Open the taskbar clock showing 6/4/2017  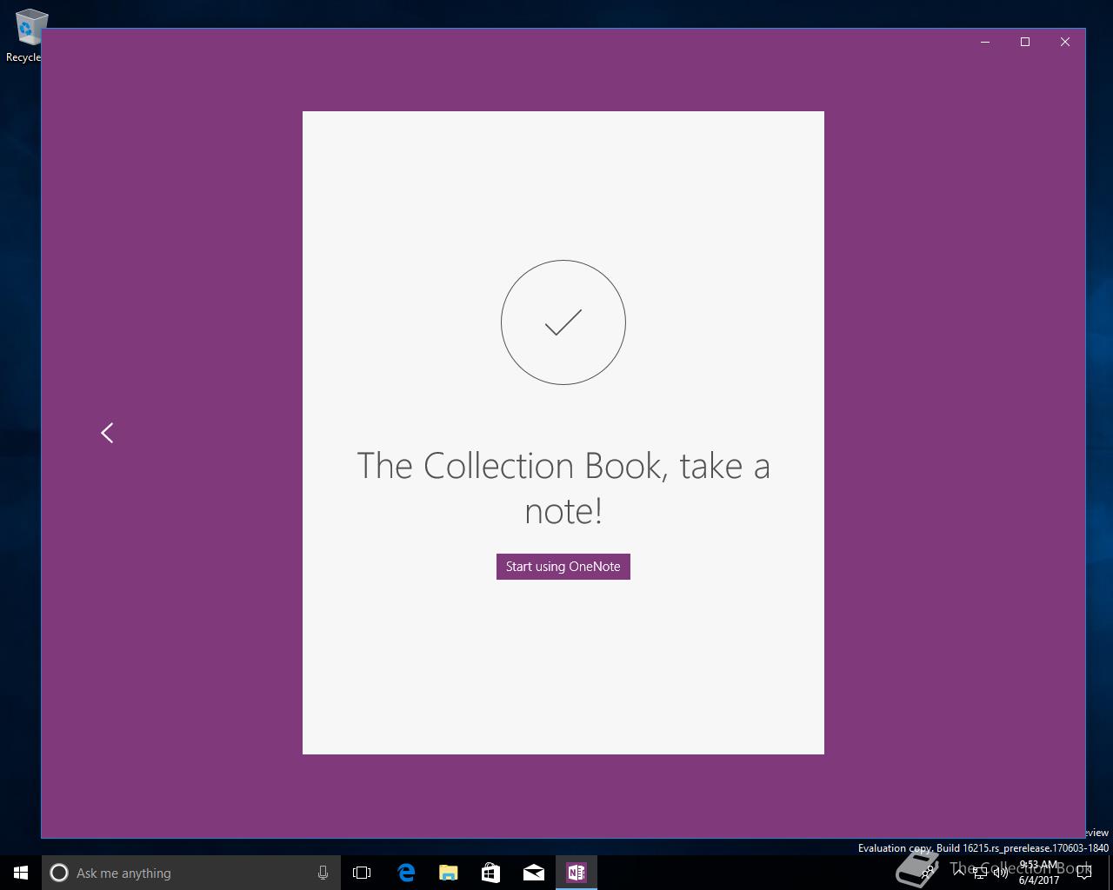(1039, 873)
